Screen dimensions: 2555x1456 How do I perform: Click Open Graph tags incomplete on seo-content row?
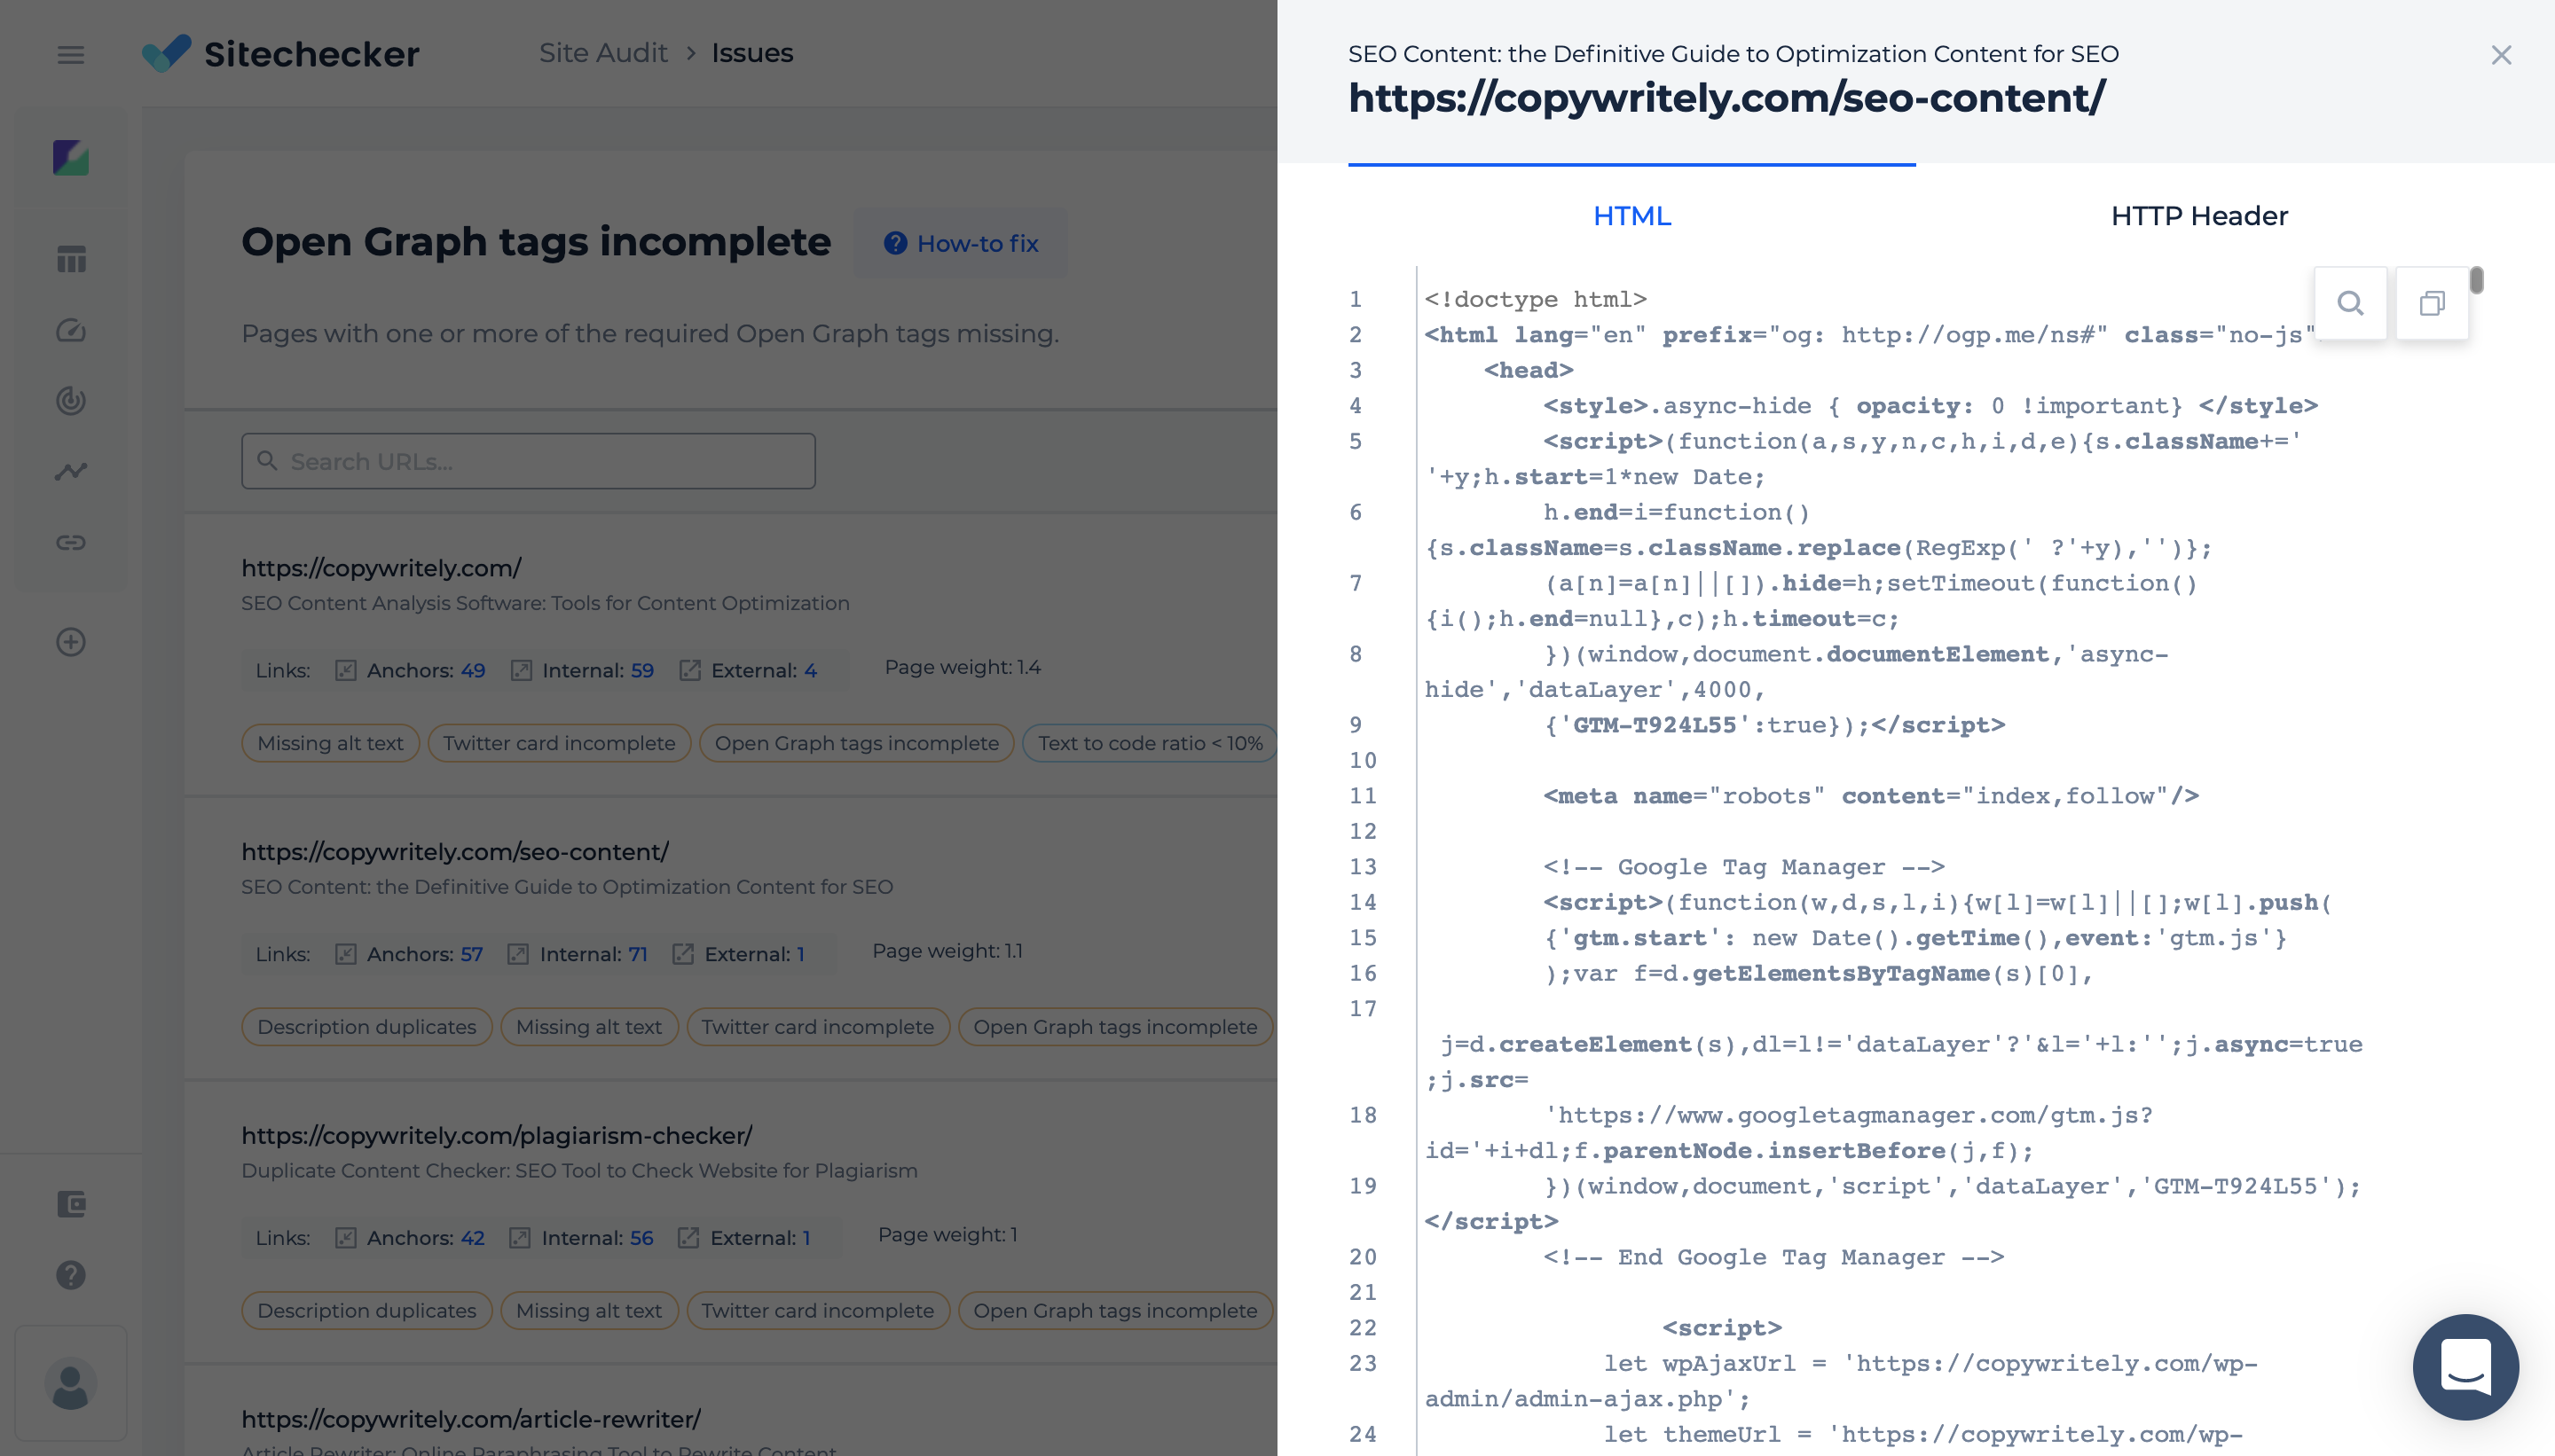click(1114, 1026)
